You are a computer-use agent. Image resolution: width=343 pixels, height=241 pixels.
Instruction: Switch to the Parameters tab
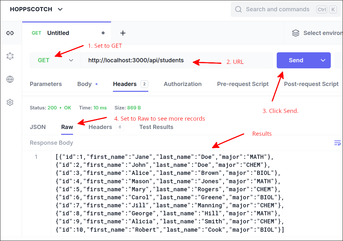[x=46, y=84]
